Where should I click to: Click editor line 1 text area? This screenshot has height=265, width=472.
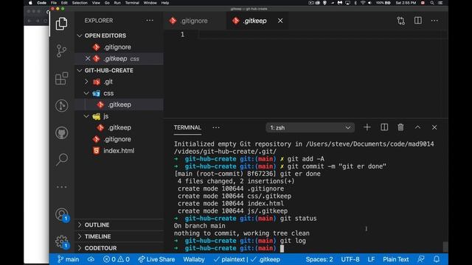point(319,35)
